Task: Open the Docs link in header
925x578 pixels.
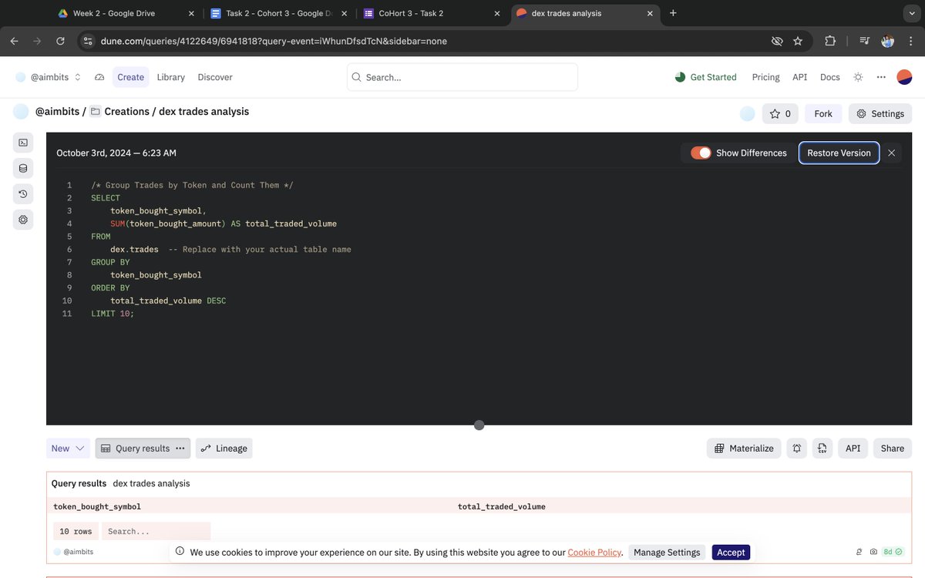Action: [830, 77]
